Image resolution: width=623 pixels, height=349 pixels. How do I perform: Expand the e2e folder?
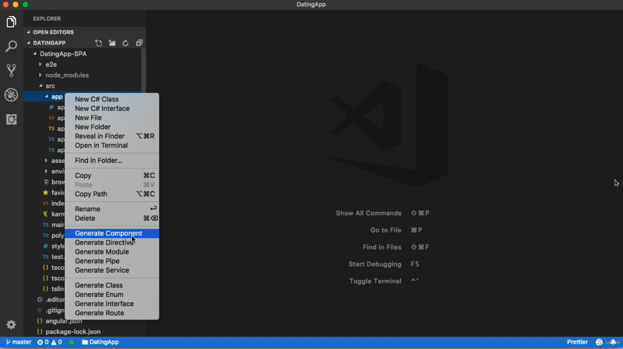pyautogui.click(x=40, y=64)
